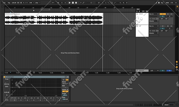Toggle the Metronome icon in transport bar
The height and width of the screenshot is (107, 179).
coord(31,3)
